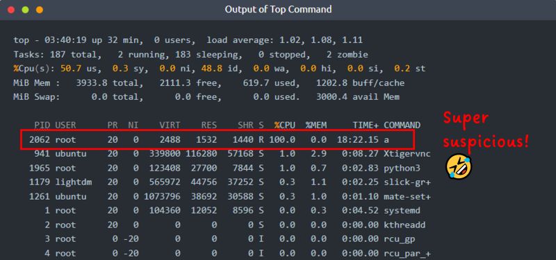Click the 'Output of Top Command' title

tap(278, 9)
